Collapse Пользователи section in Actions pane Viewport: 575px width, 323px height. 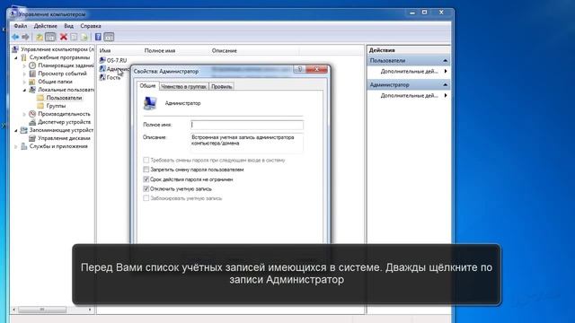[x=446, y=60]
